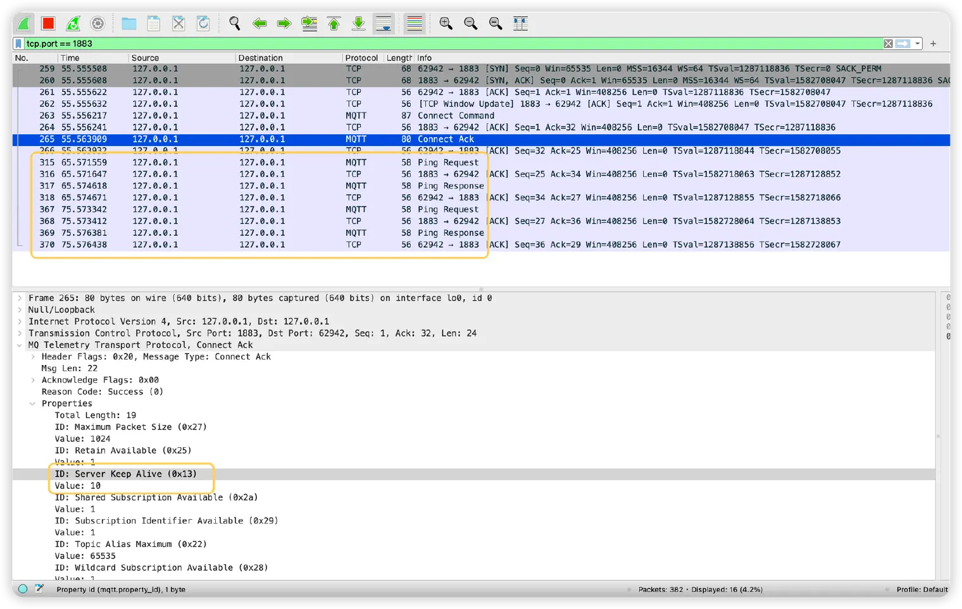
Task: Select the Msg Len: 22 field
Action: click(70, 368)
